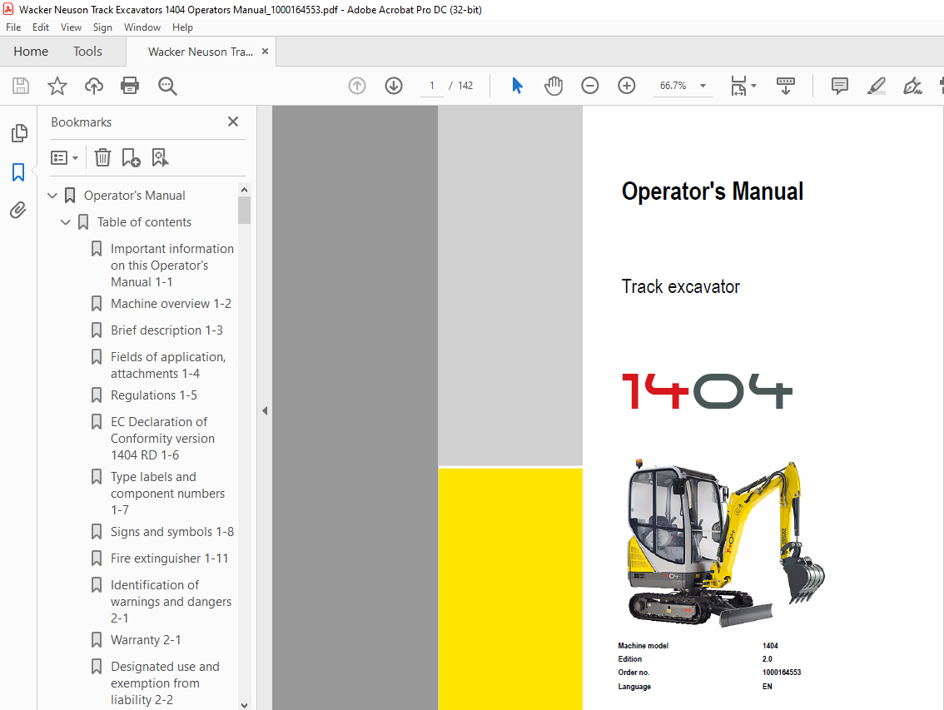Zoom in with the plus icon
This screenshot has height=710, width=944.
tap(627, 86)
